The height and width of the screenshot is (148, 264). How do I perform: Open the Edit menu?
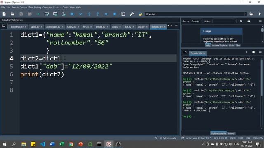(8, 7)
